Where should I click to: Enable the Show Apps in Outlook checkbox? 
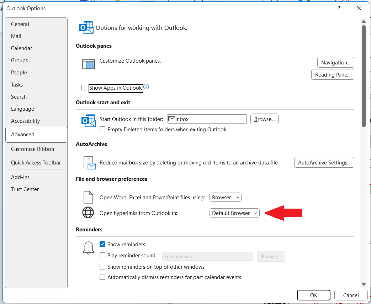(84, 88)
